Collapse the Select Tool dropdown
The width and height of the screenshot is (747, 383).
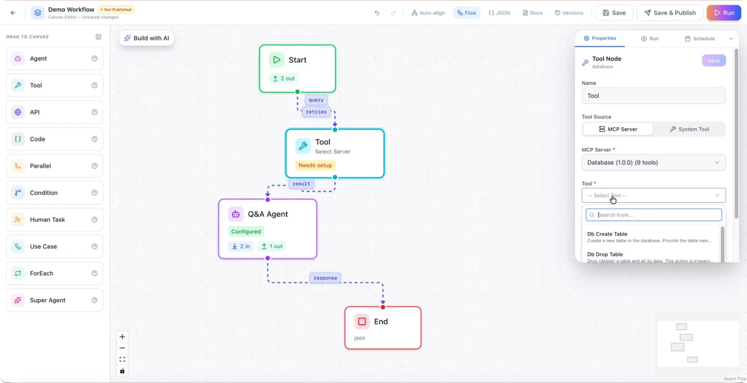click(654, 195)
